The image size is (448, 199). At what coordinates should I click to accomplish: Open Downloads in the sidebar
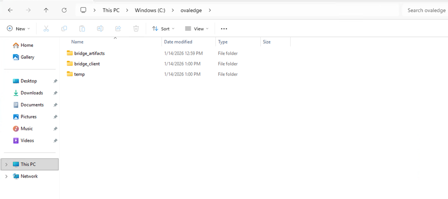click(x=31, y=93)
